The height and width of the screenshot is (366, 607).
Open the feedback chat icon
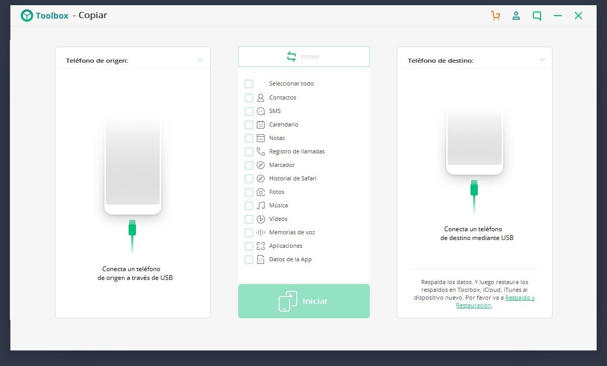tap(537, 16)
